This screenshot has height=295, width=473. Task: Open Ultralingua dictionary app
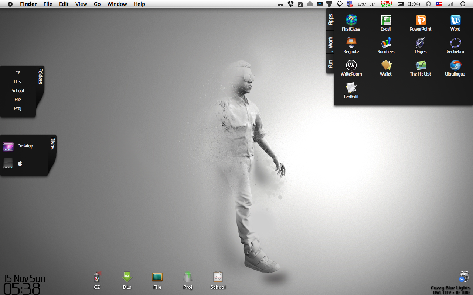point(455,68)
